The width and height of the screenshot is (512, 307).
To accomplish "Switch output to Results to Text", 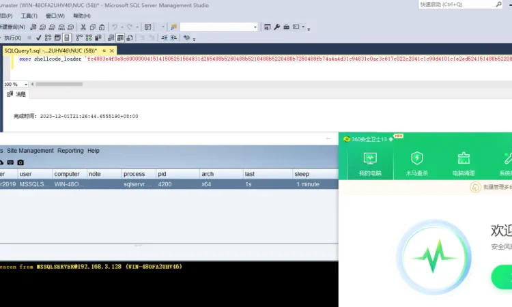I will pos(111,38).
